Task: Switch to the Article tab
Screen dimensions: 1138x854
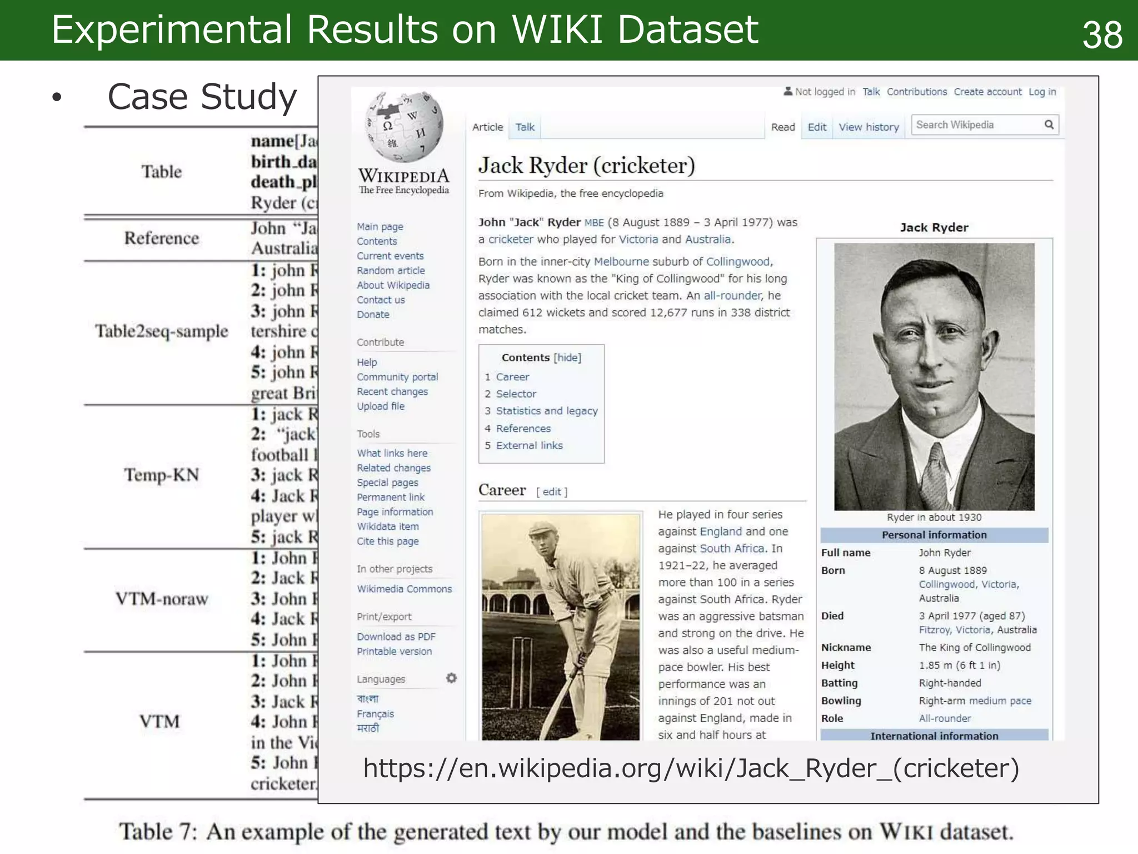Action: pos(487,127)
